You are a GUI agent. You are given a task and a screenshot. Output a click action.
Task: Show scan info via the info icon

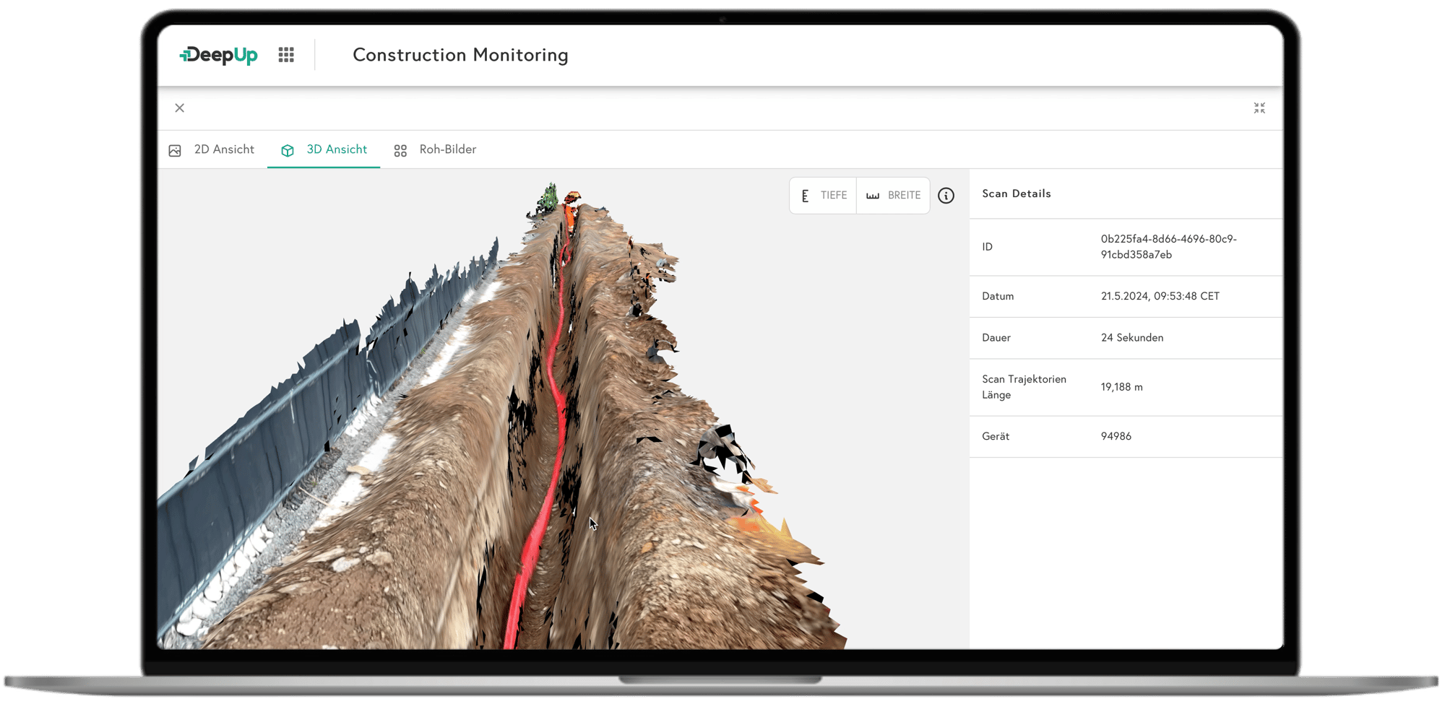coord(946,196)
